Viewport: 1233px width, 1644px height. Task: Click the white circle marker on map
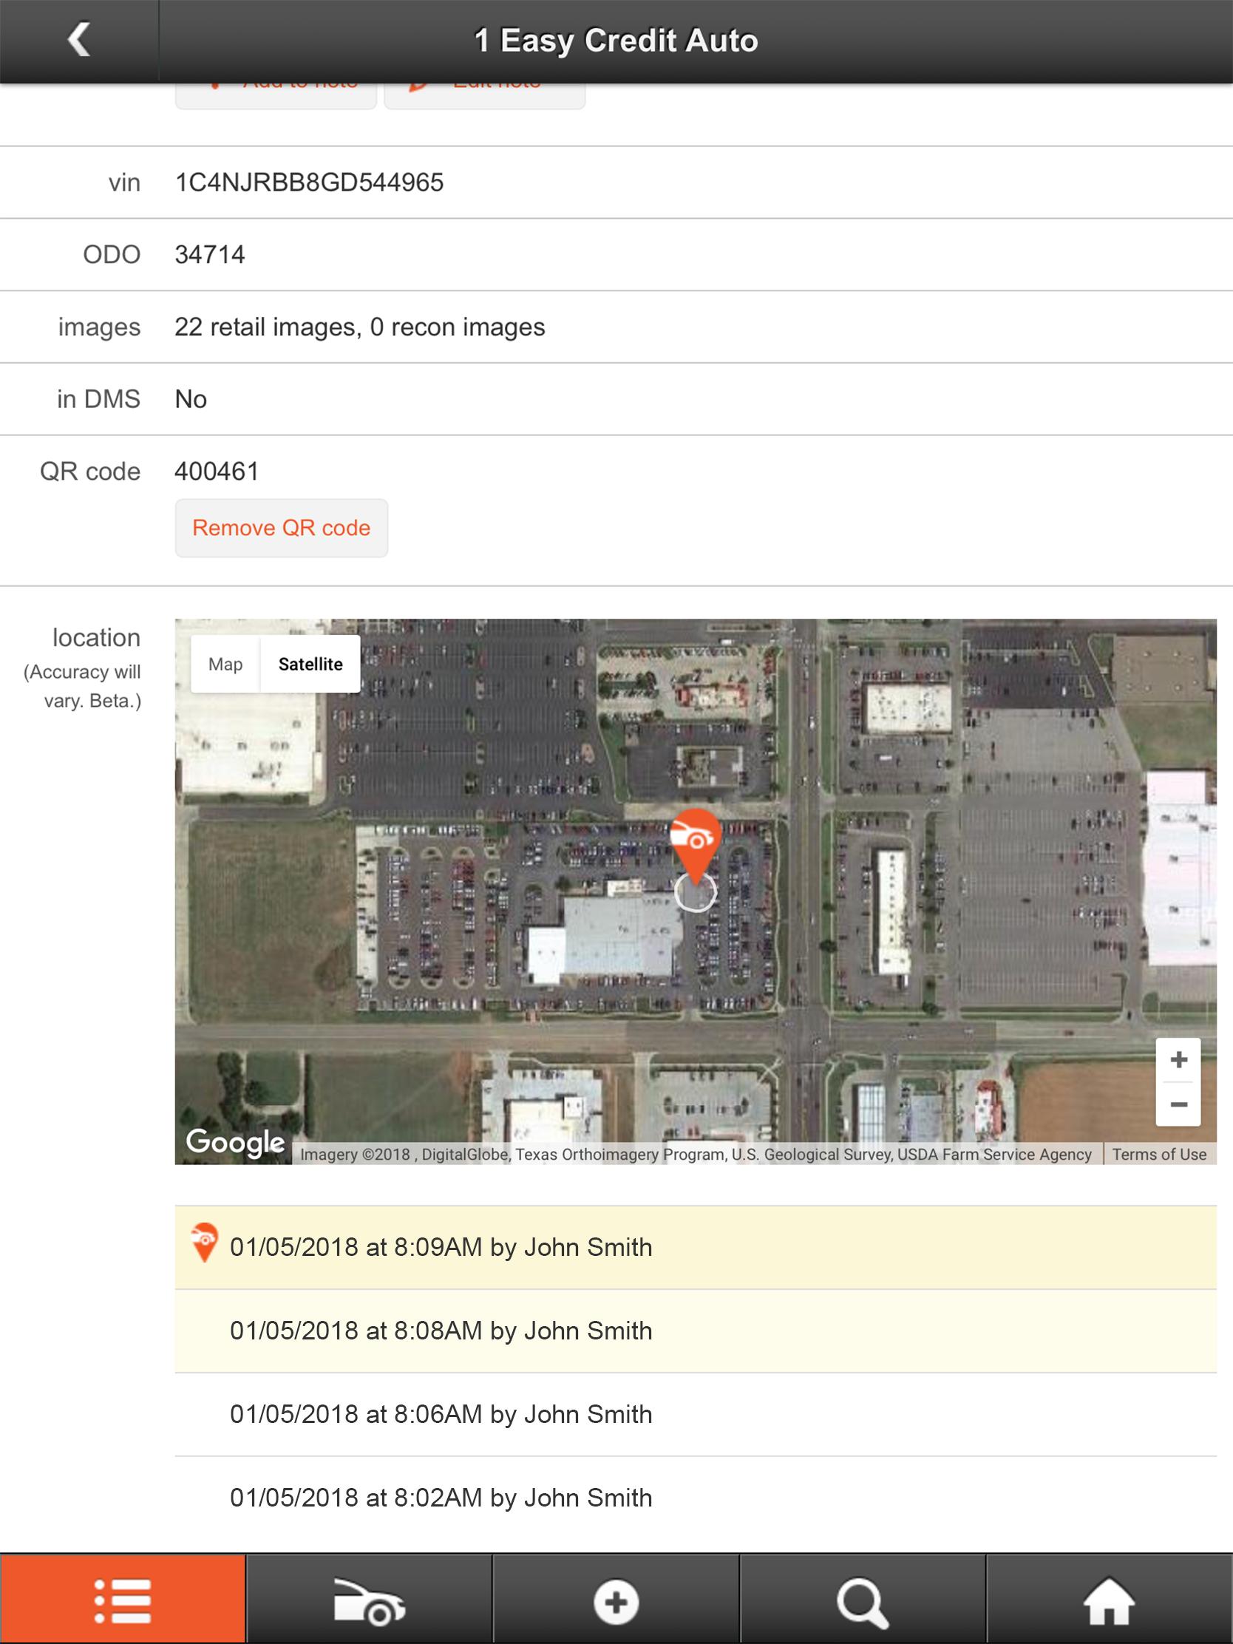point(695,892)
